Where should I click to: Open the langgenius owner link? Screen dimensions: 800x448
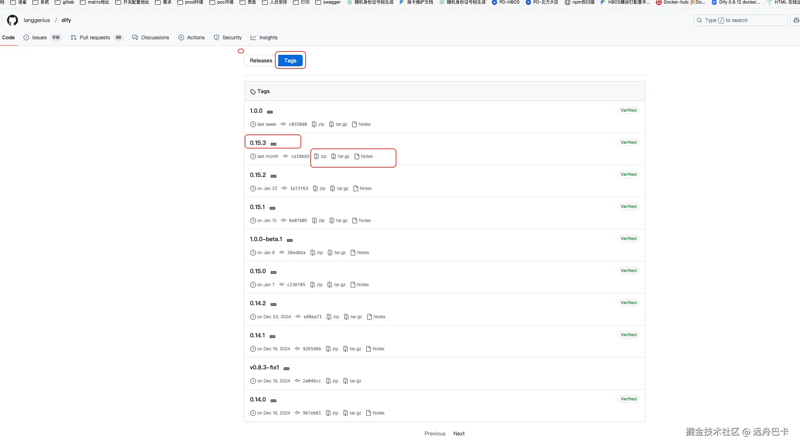(37, 20)
